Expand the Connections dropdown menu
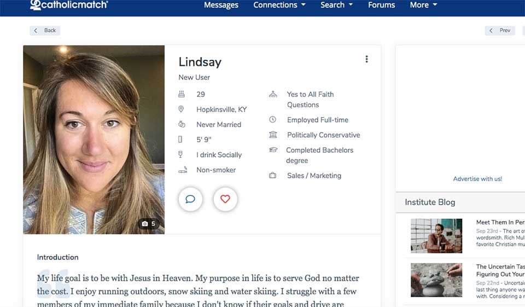 click(279, 5)
